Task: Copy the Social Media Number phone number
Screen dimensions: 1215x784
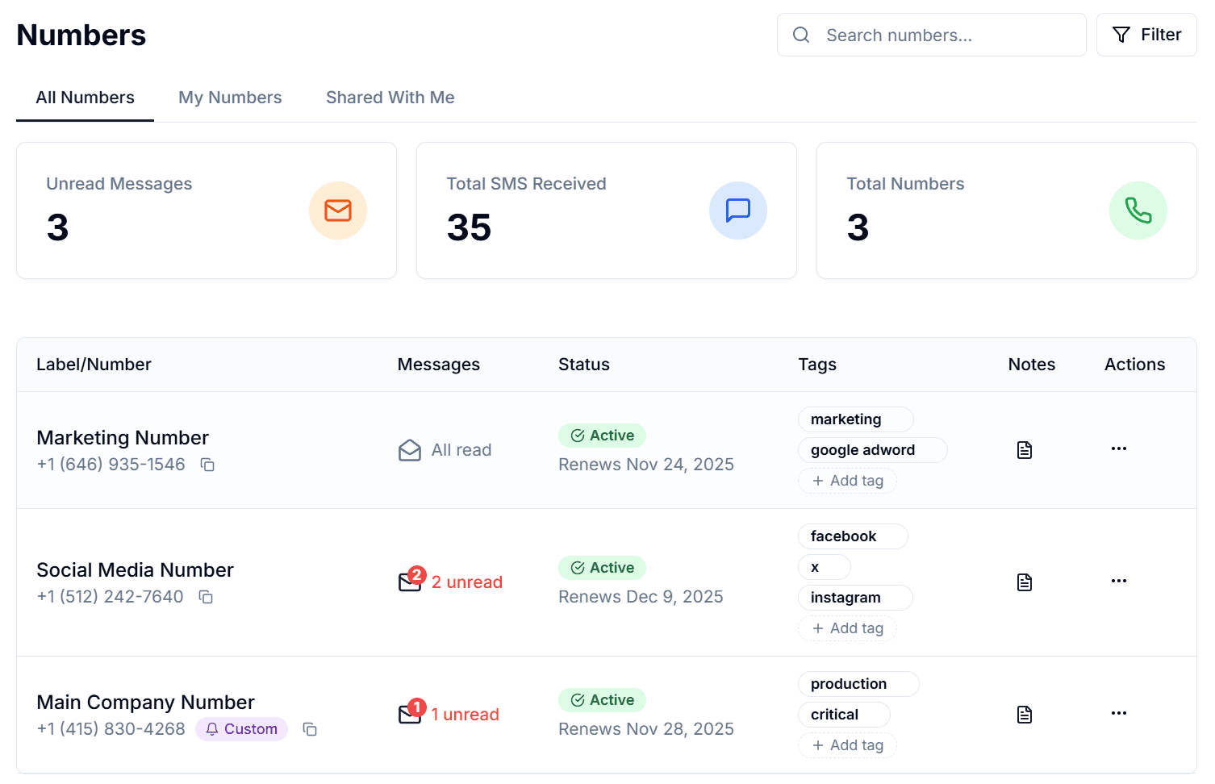Action: (206, 598)
